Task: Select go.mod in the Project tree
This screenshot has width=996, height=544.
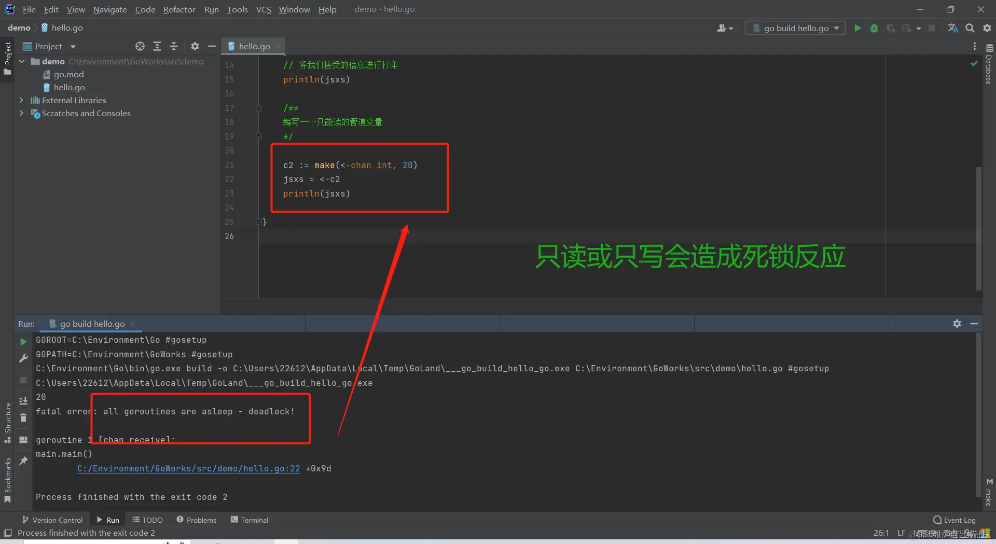Action: coord(68,74)
